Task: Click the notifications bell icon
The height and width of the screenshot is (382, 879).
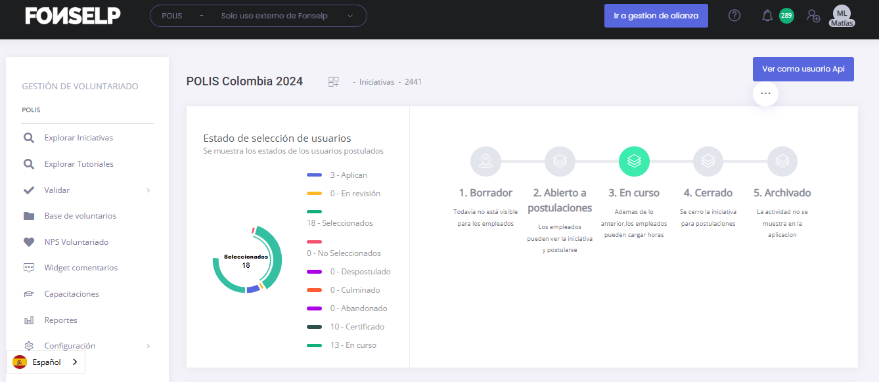Action: (767, 15)
